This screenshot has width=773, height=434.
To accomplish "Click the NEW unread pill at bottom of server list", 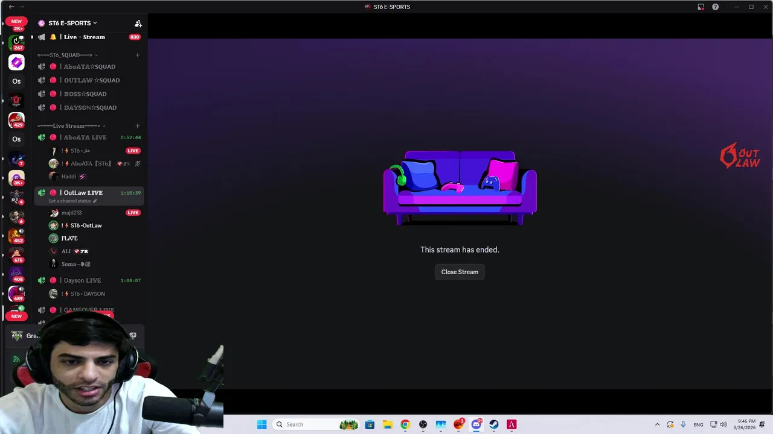I will pyautogui.click(x=16, y=316).
